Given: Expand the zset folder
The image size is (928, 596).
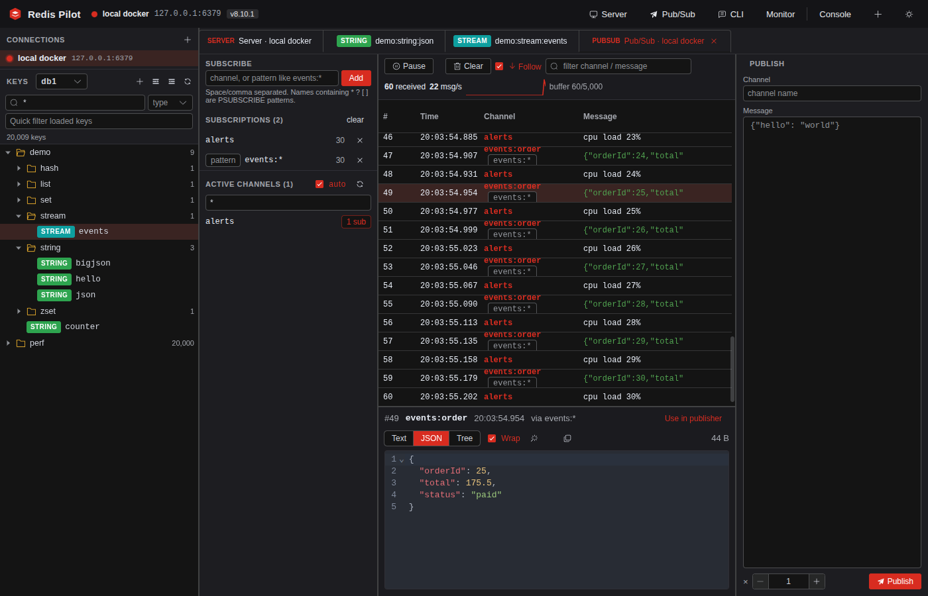Looking at the screenshot, I should tap(19, 311).
